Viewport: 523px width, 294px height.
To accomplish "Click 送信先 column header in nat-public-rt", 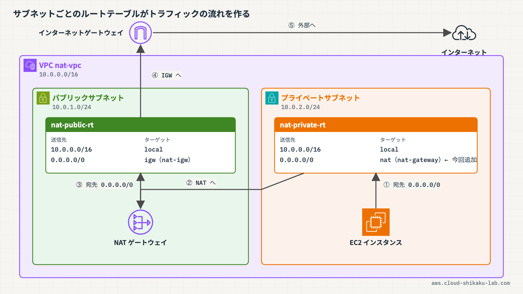I will point(59,140).
